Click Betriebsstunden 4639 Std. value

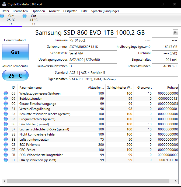point(165,66)
